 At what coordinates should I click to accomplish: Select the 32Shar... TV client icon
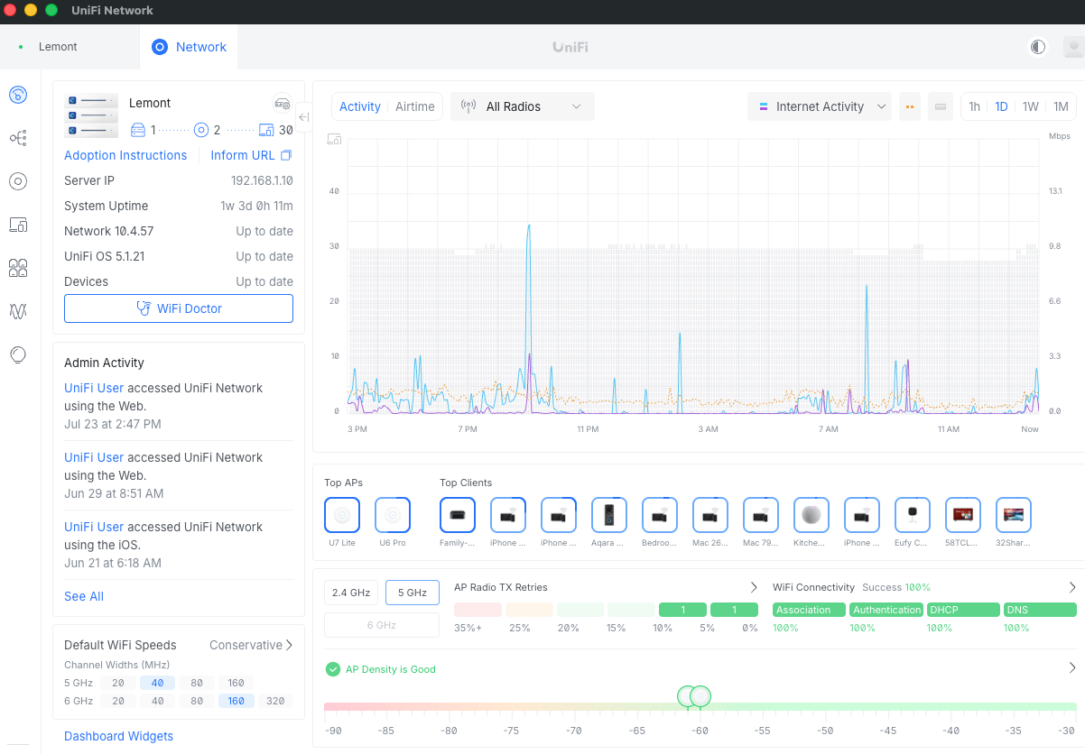click(1014, 515)
